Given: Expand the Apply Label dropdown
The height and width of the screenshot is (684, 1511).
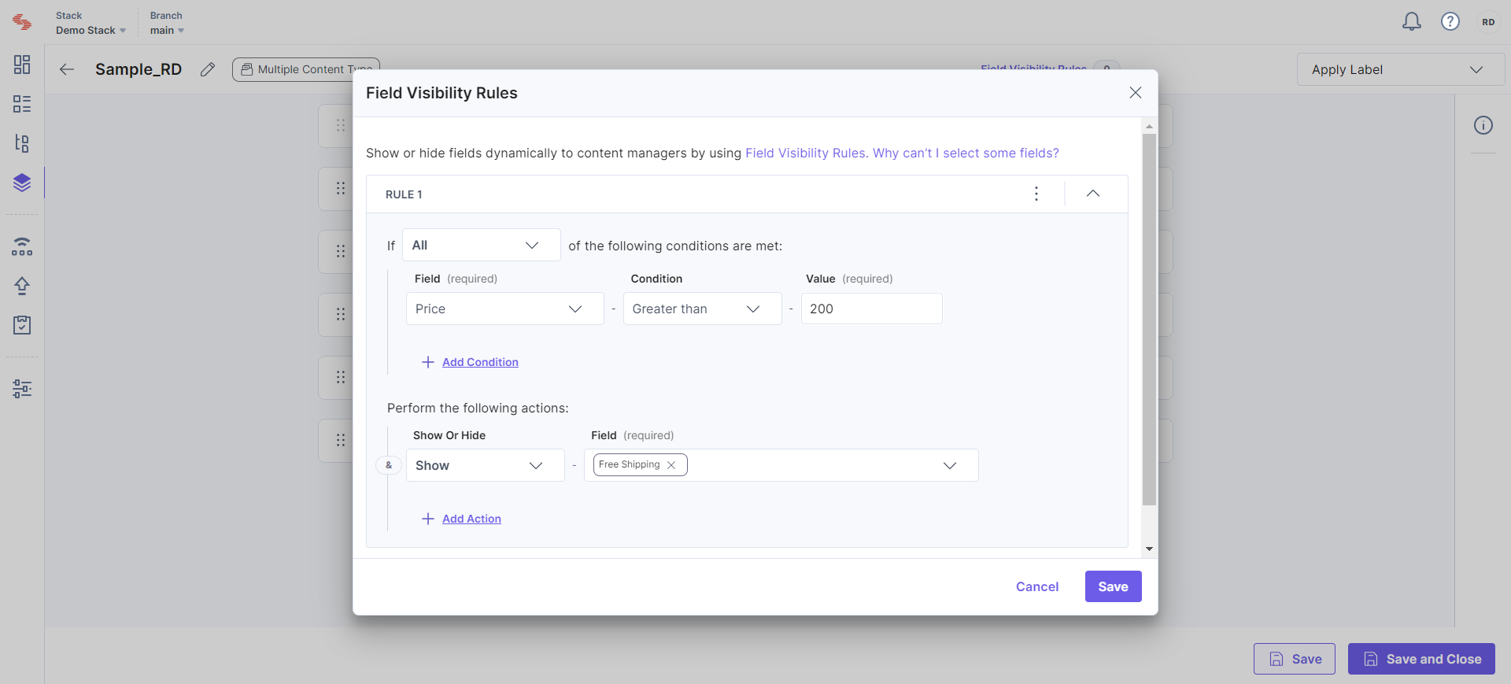Looking at the screenshot, I should pyautogui.click(x=1400, y=69).
